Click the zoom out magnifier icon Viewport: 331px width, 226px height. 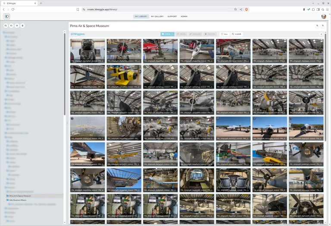(x=323, y=26)
